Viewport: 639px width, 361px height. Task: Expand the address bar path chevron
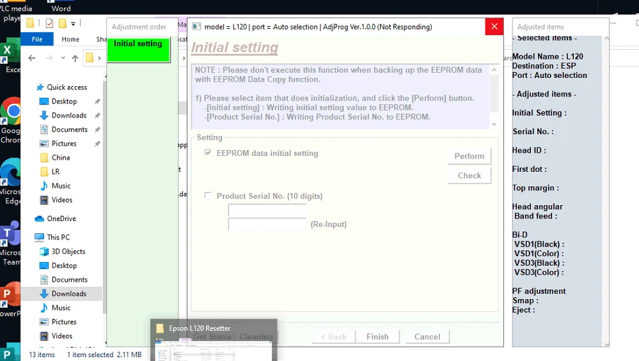coord(99,58)
